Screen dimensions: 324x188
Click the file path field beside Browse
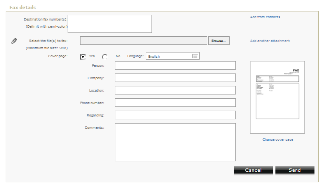[x=143, y=41]
